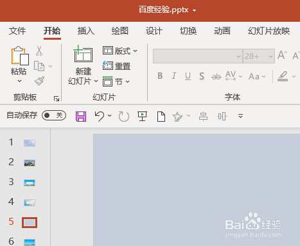Switch to the 设计 Design tab
300x246 pixels.
click(154, 31)
